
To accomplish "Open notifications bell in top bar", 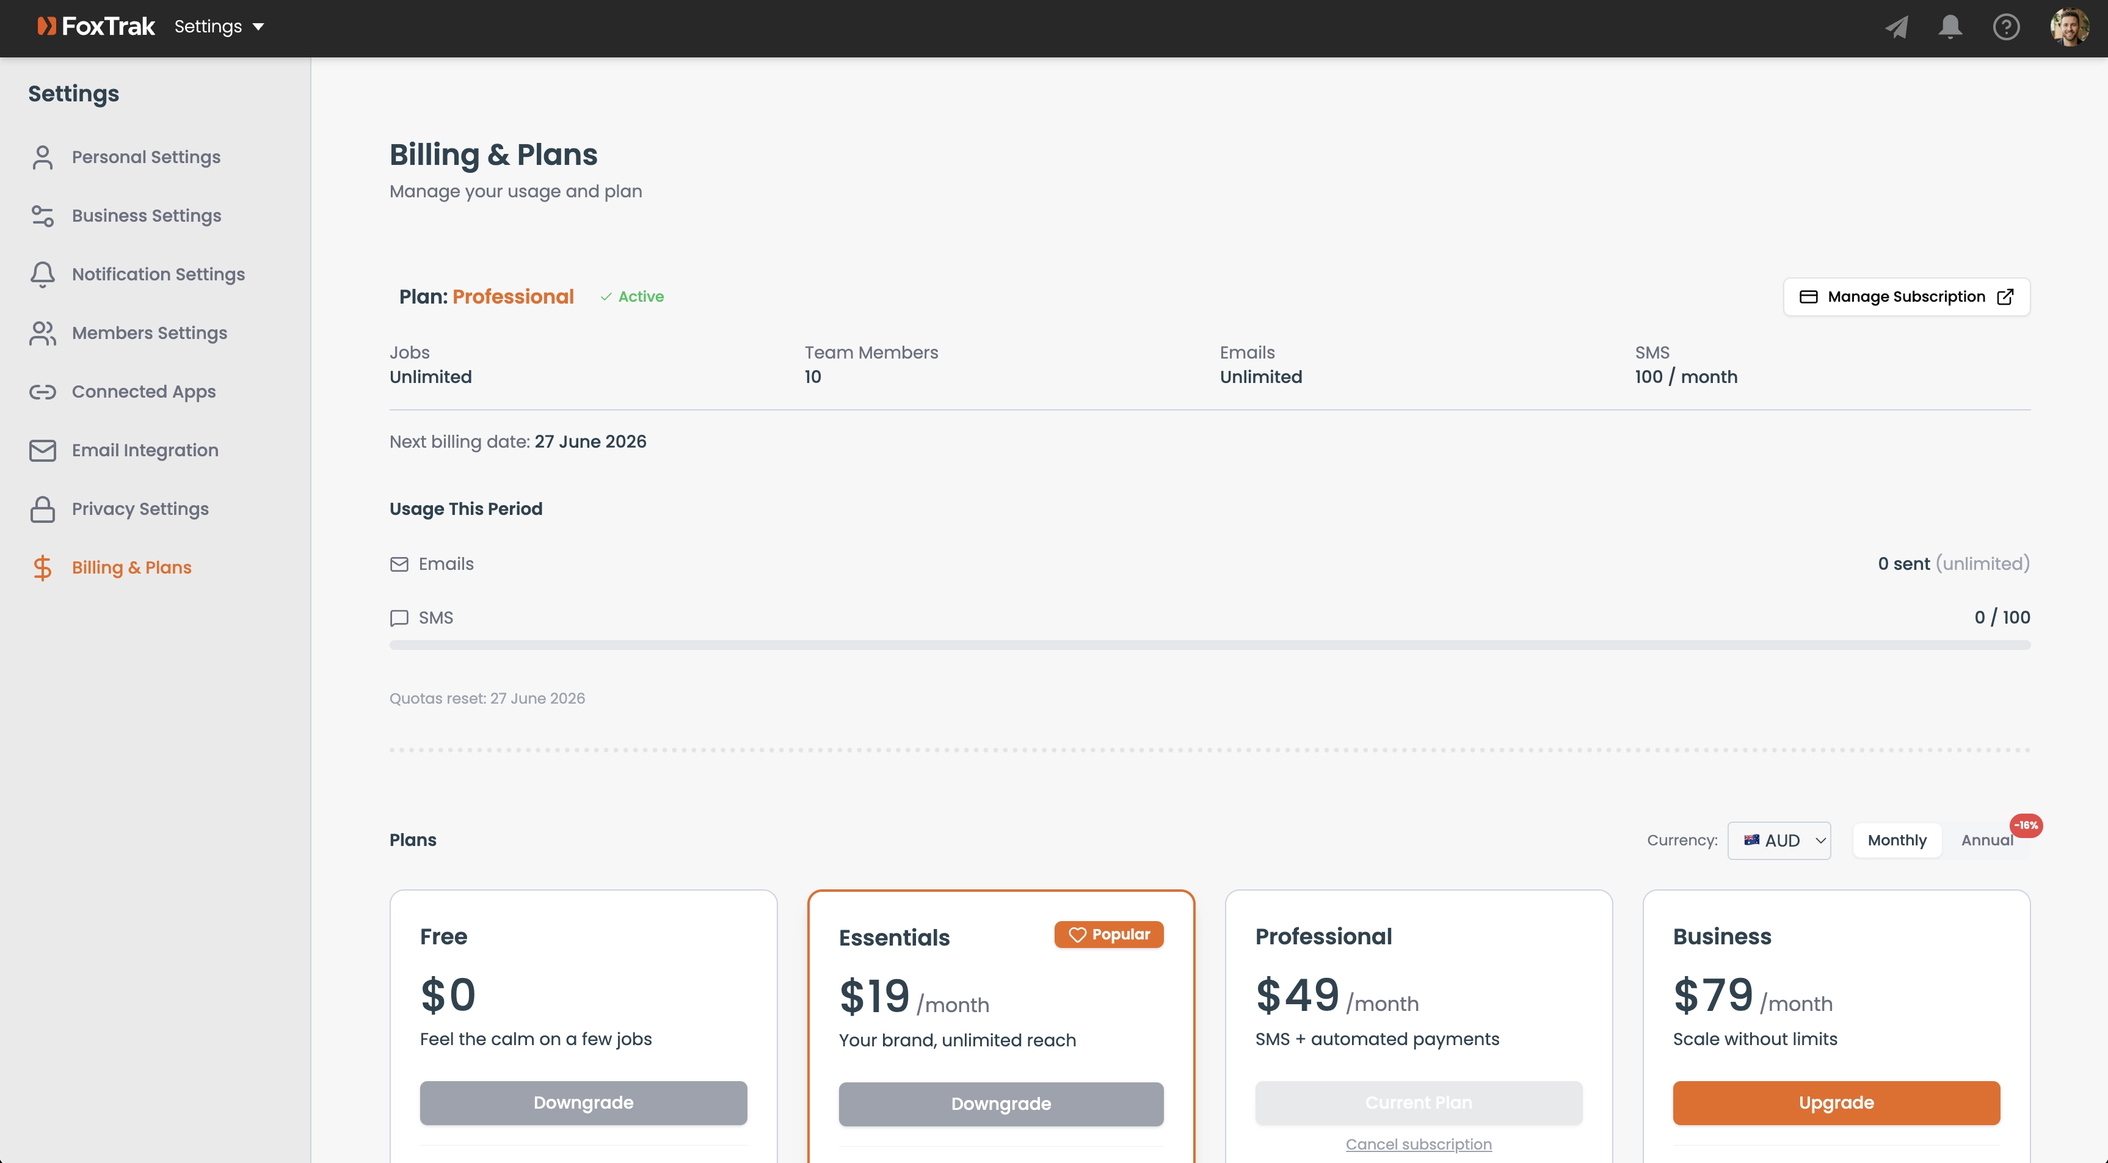I will tap(1950, 27).
